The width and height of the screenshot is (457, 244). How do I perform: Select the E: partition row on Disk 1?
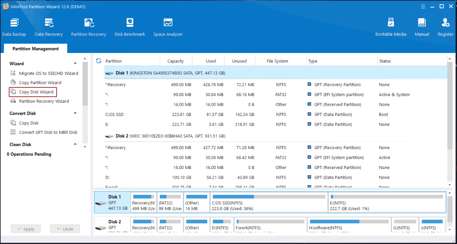(x=276, y=124)
